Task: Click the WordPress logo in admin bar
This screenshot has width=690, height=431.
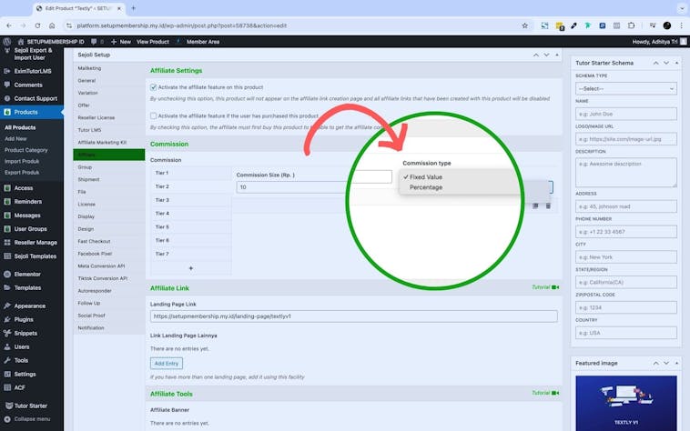Action: pyautogui.click(x=7, y=42)
